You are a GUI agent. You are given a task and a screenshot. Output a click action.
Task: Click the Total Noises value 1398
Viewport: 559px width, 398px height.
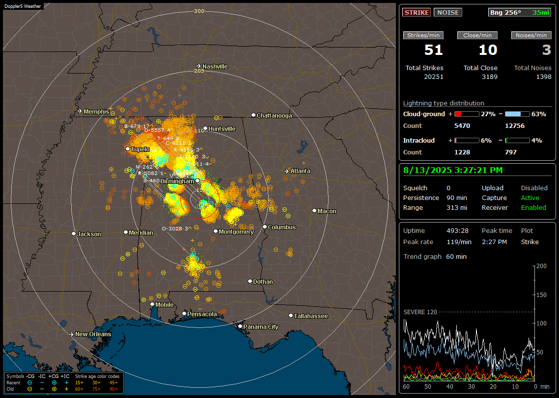click(544, 76)
